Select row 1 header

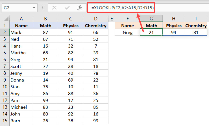[x=5, y=25]
